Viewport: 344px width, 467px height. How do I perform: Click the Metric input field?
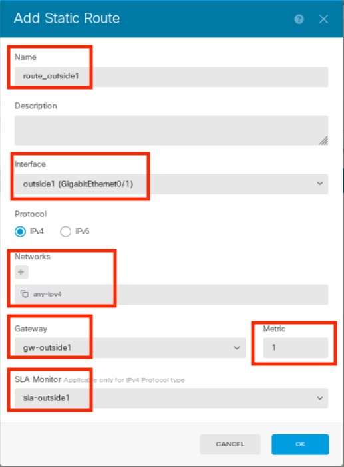tap(295, 347)
